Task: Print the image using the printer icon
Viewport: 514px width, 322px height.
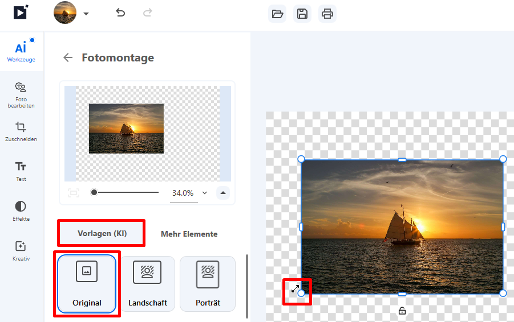Action: (x=327, y=14)
